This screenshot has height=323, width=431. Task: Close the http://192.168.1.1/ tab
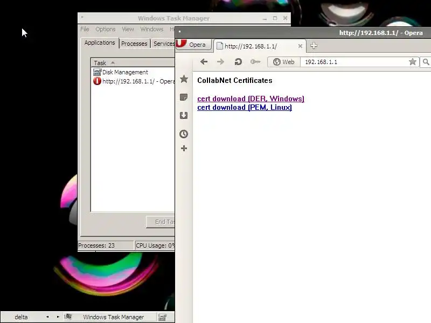tap(300, 46)
